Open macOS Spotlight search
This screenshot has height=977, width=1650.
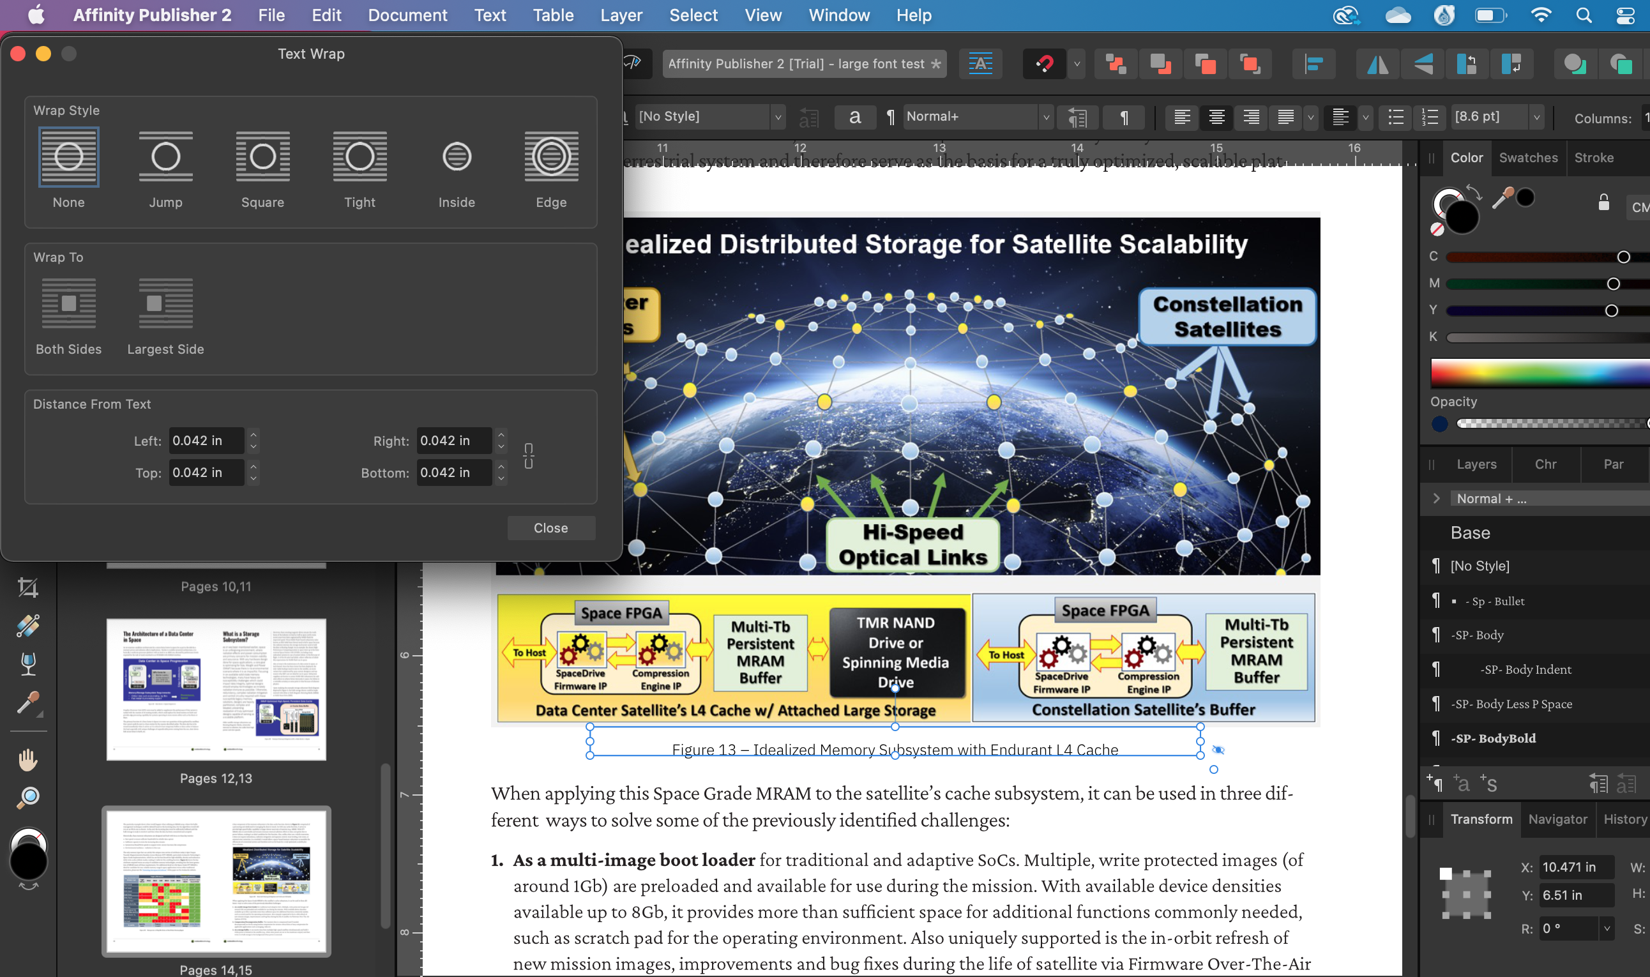tap(1584, 15)
